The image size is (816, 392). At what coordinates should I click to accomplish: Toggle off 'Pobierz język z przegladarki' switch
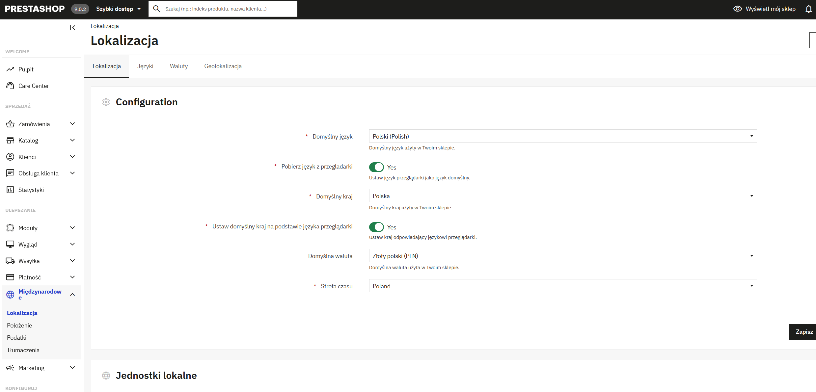click(376, 167)
